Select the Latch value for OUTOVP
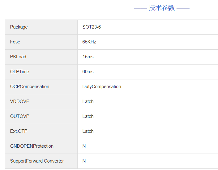 88,116
